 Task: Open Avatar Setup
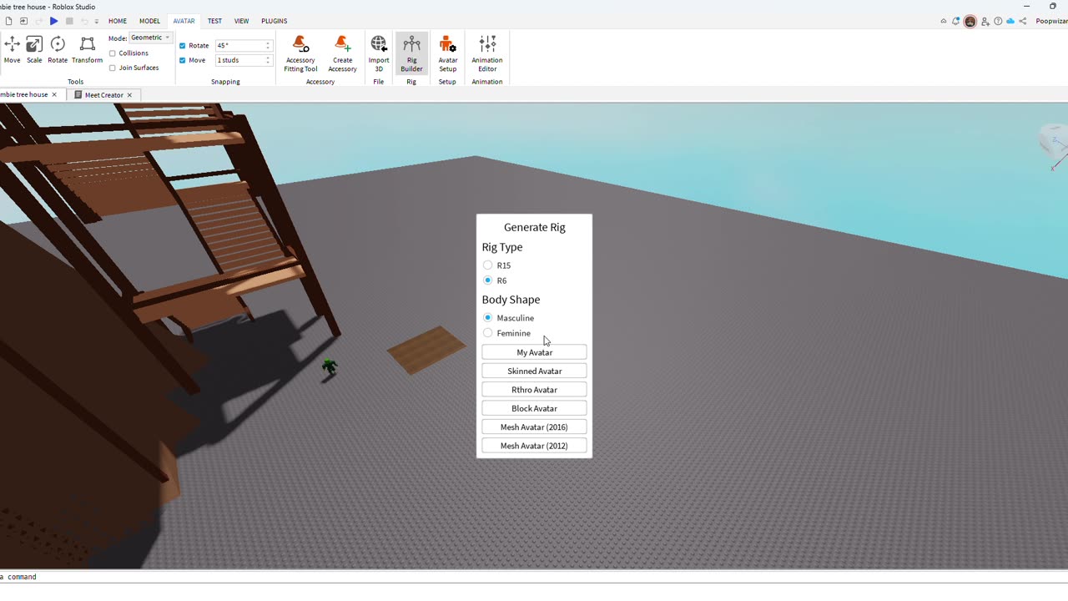point(448,53)
